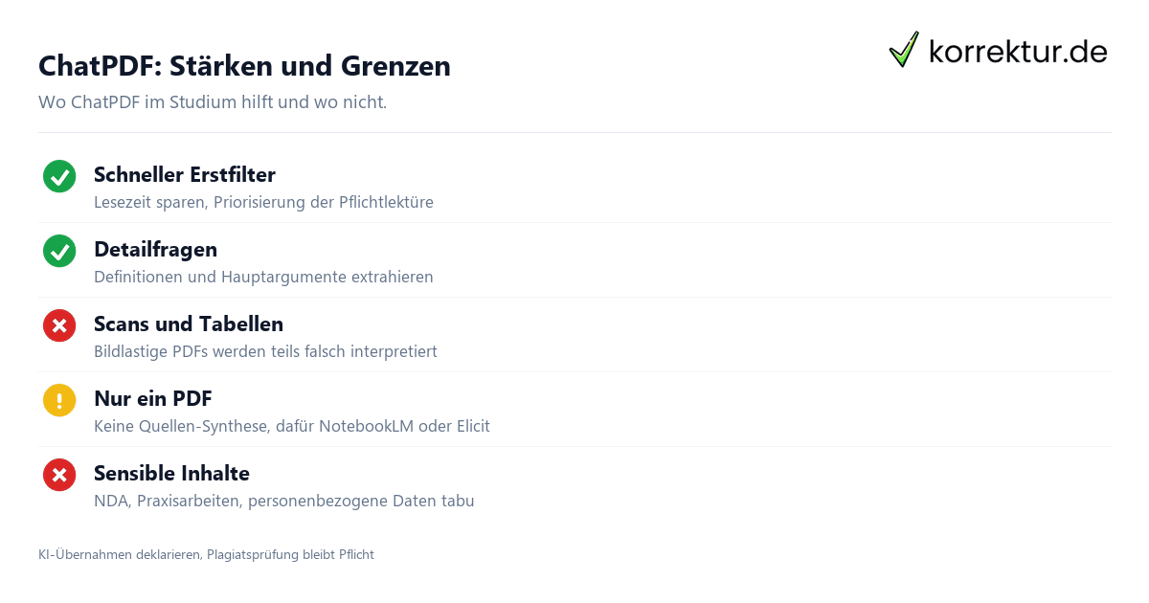
Task: Click the korrektur.de green checkmark logo icon
Action: (904, 49)
